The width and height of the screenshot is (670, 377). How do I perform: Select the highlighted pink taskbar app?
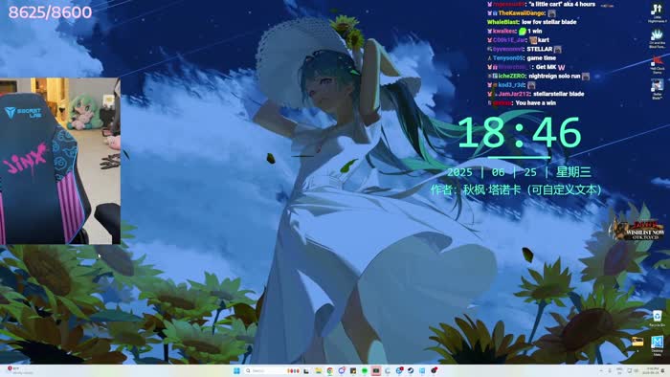point(376,371)
